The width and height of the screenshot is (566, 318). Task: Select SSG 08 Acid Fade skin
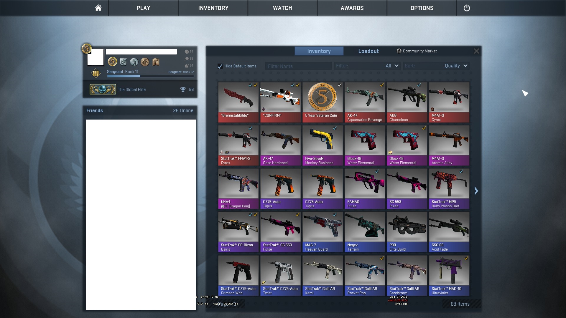pyautogui.click(x=449, y=232)
